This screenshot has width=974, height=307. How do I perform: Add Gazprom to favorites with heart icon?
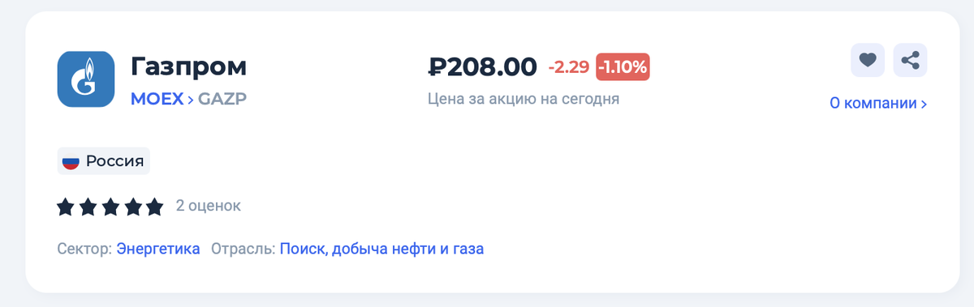pos(868,60)
